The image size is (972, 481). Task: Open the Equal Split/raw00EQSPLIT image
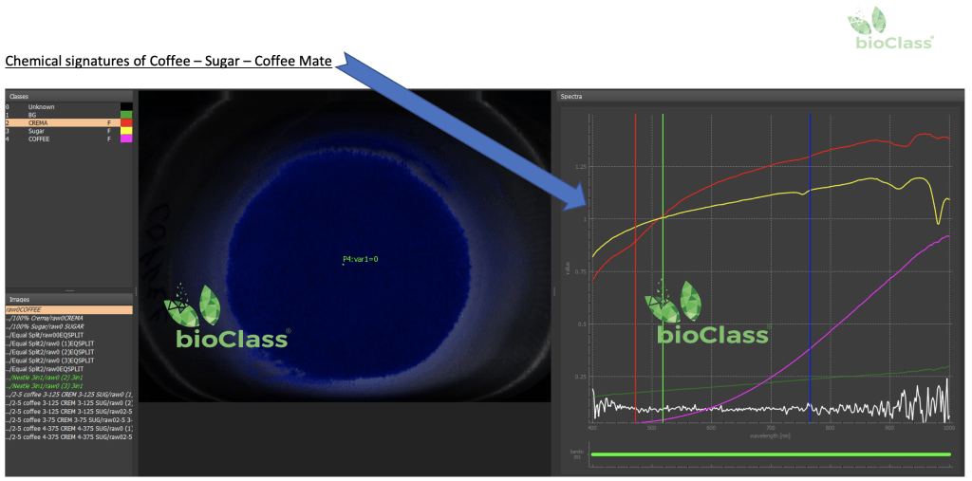pyautogui.click(x=68, y=335)
